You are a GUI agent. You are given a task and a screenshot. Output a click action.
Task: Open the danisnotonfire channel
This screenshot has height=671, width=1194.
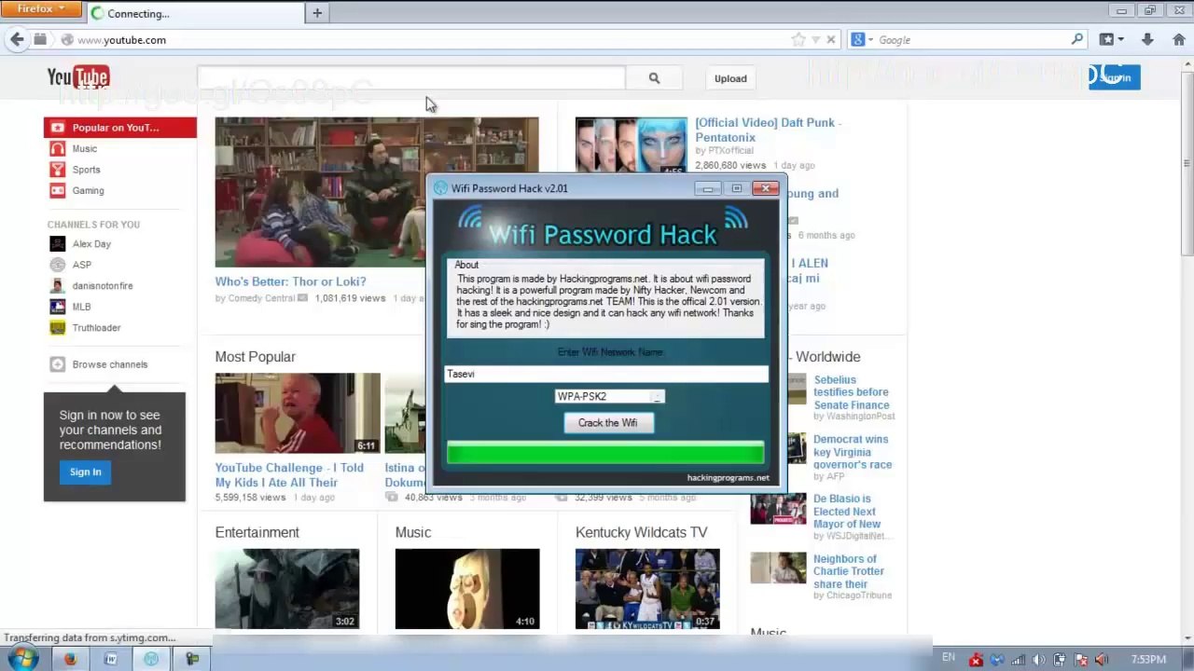coord(103,286)
